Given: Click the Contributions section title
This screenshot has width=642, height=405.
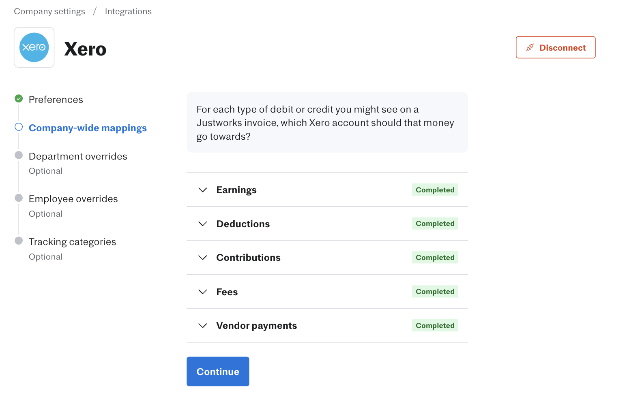Looking at the screenshot, I should coord(248,258).
